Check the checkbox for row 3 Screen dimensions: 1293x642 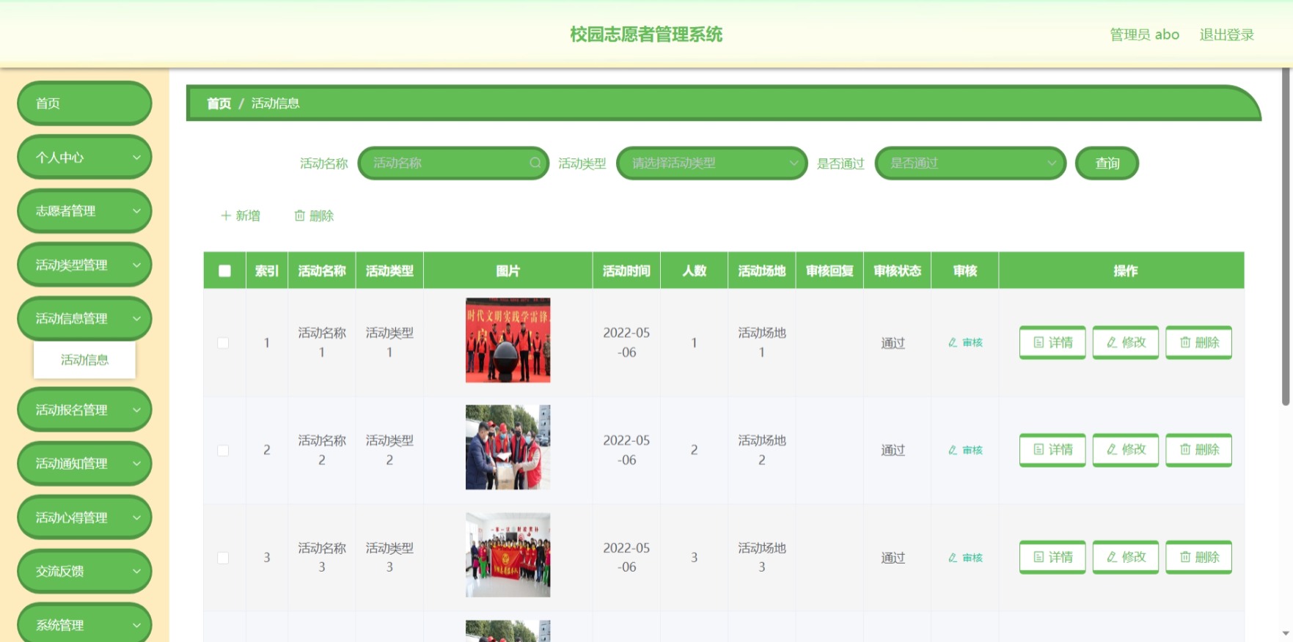(223, 558)
